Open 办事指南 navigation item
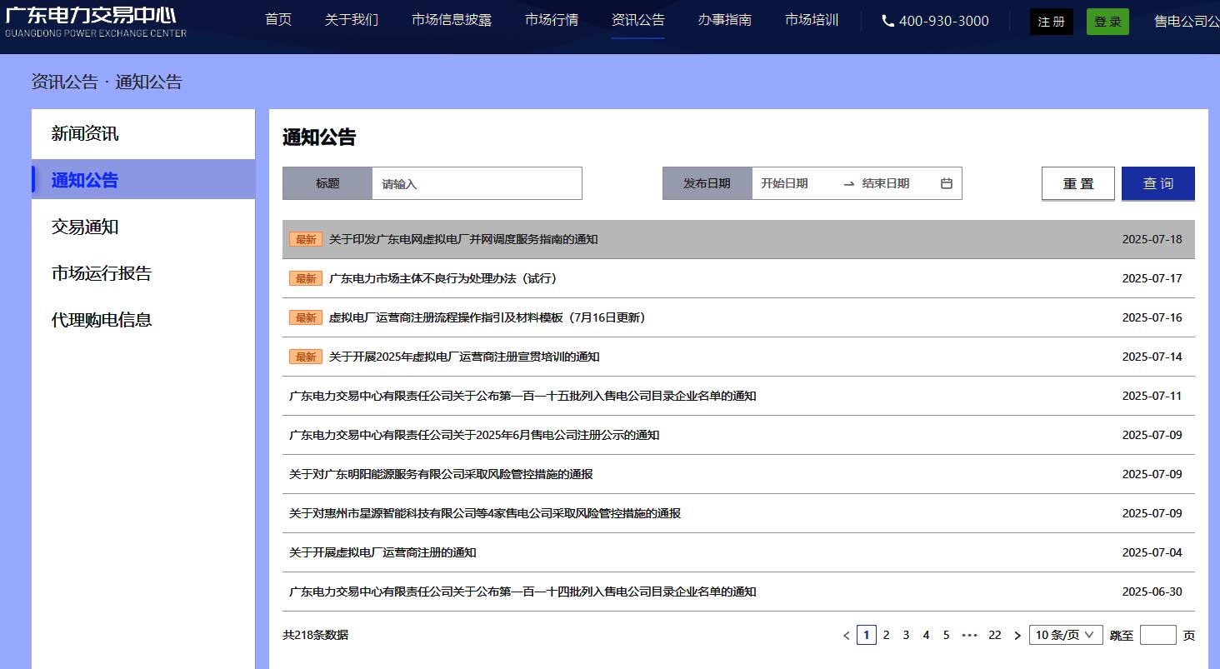The width and height of the screenshot is (1220, 669). (x=725, y=20)
